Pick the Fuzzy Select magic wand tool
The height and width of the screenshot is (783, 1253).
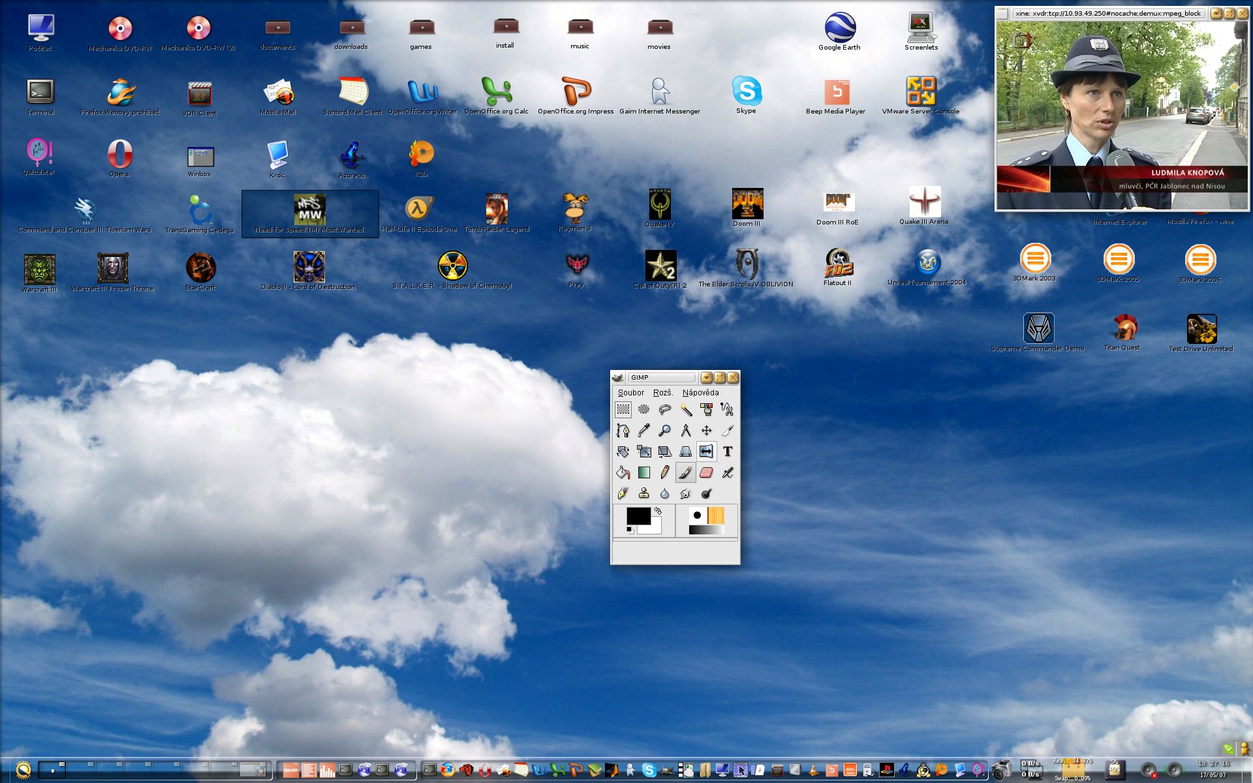(686, 410)
